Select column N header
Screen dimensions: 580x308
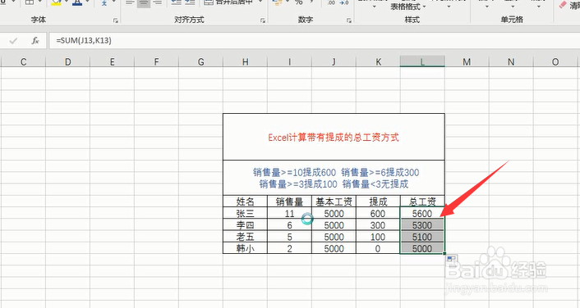click(x=511, y=61)
